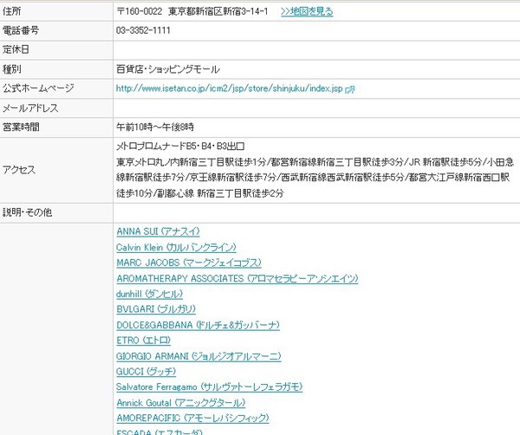Open the ESCADA brand link
This screenshot has height=435, width=520.
click(159, 432)
